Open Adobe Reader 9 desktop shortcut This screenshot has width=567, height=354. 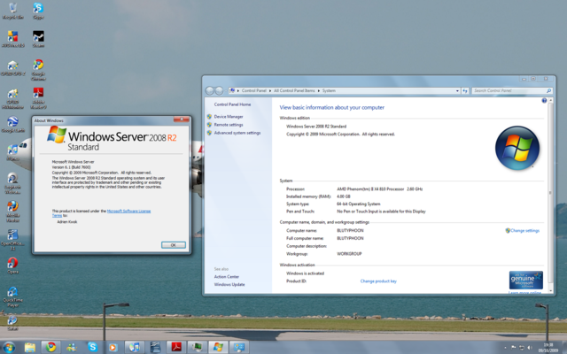point(38,98)
